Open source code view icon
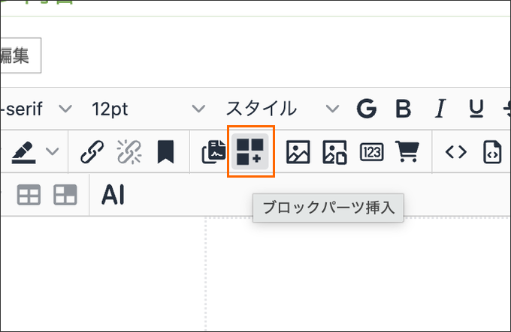 tap(456, 152)
